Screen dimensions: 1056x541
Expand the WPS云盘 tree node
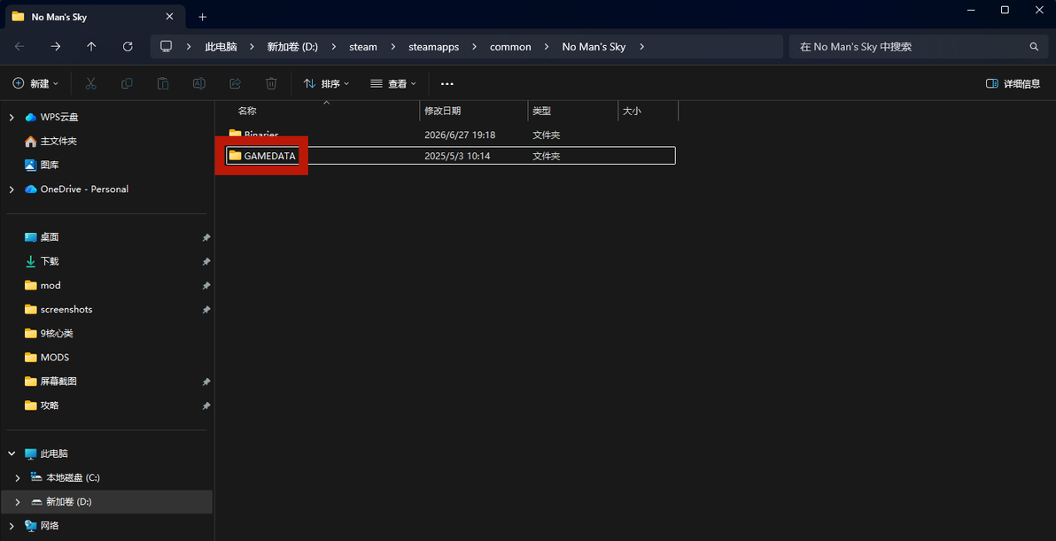click(x=12, y=117)
